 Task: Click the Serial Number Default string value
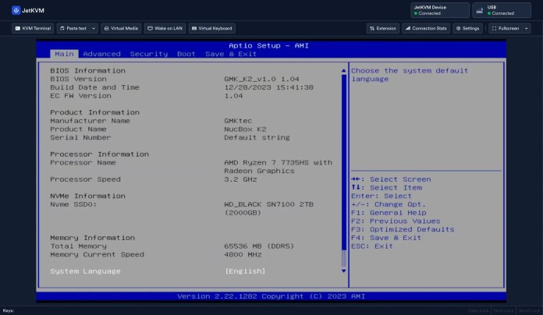(257, 137)
